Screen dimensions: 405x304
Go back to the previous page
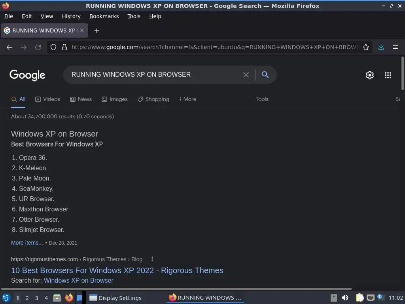pyautogui.click(x=9, y=47)
